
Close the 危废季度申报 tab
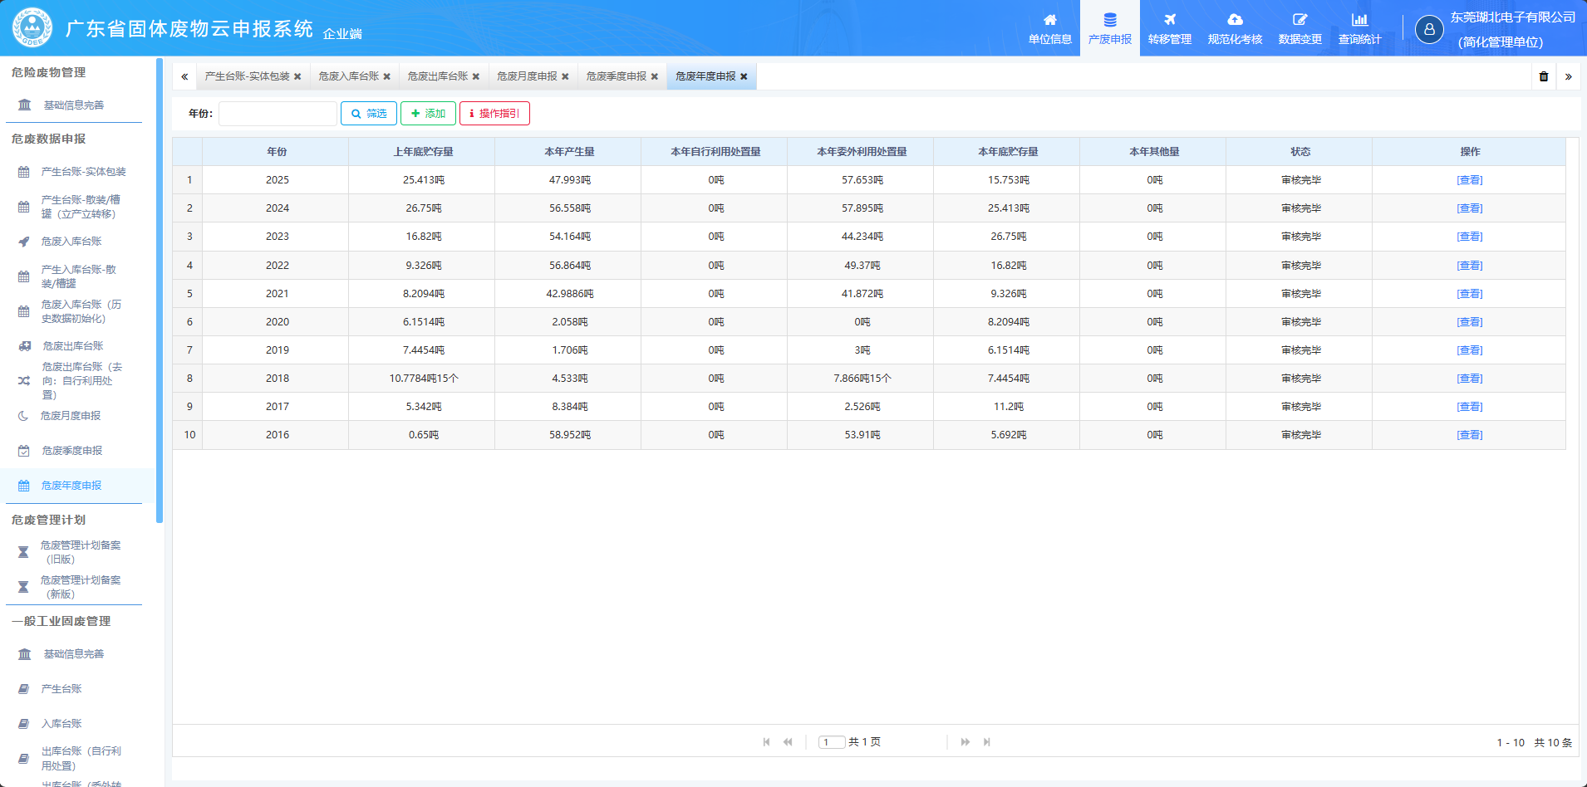tap(655, 76)
